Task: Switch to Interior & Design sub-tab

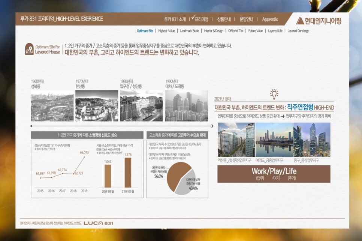Action: (214, 31)
